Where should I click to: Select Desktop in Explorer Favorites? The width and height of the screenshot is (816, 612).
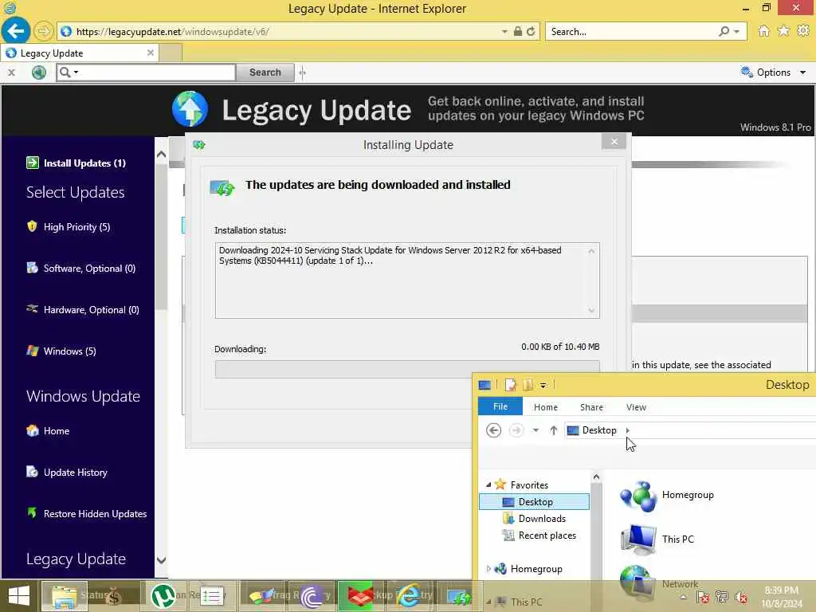tap(535, 502)
